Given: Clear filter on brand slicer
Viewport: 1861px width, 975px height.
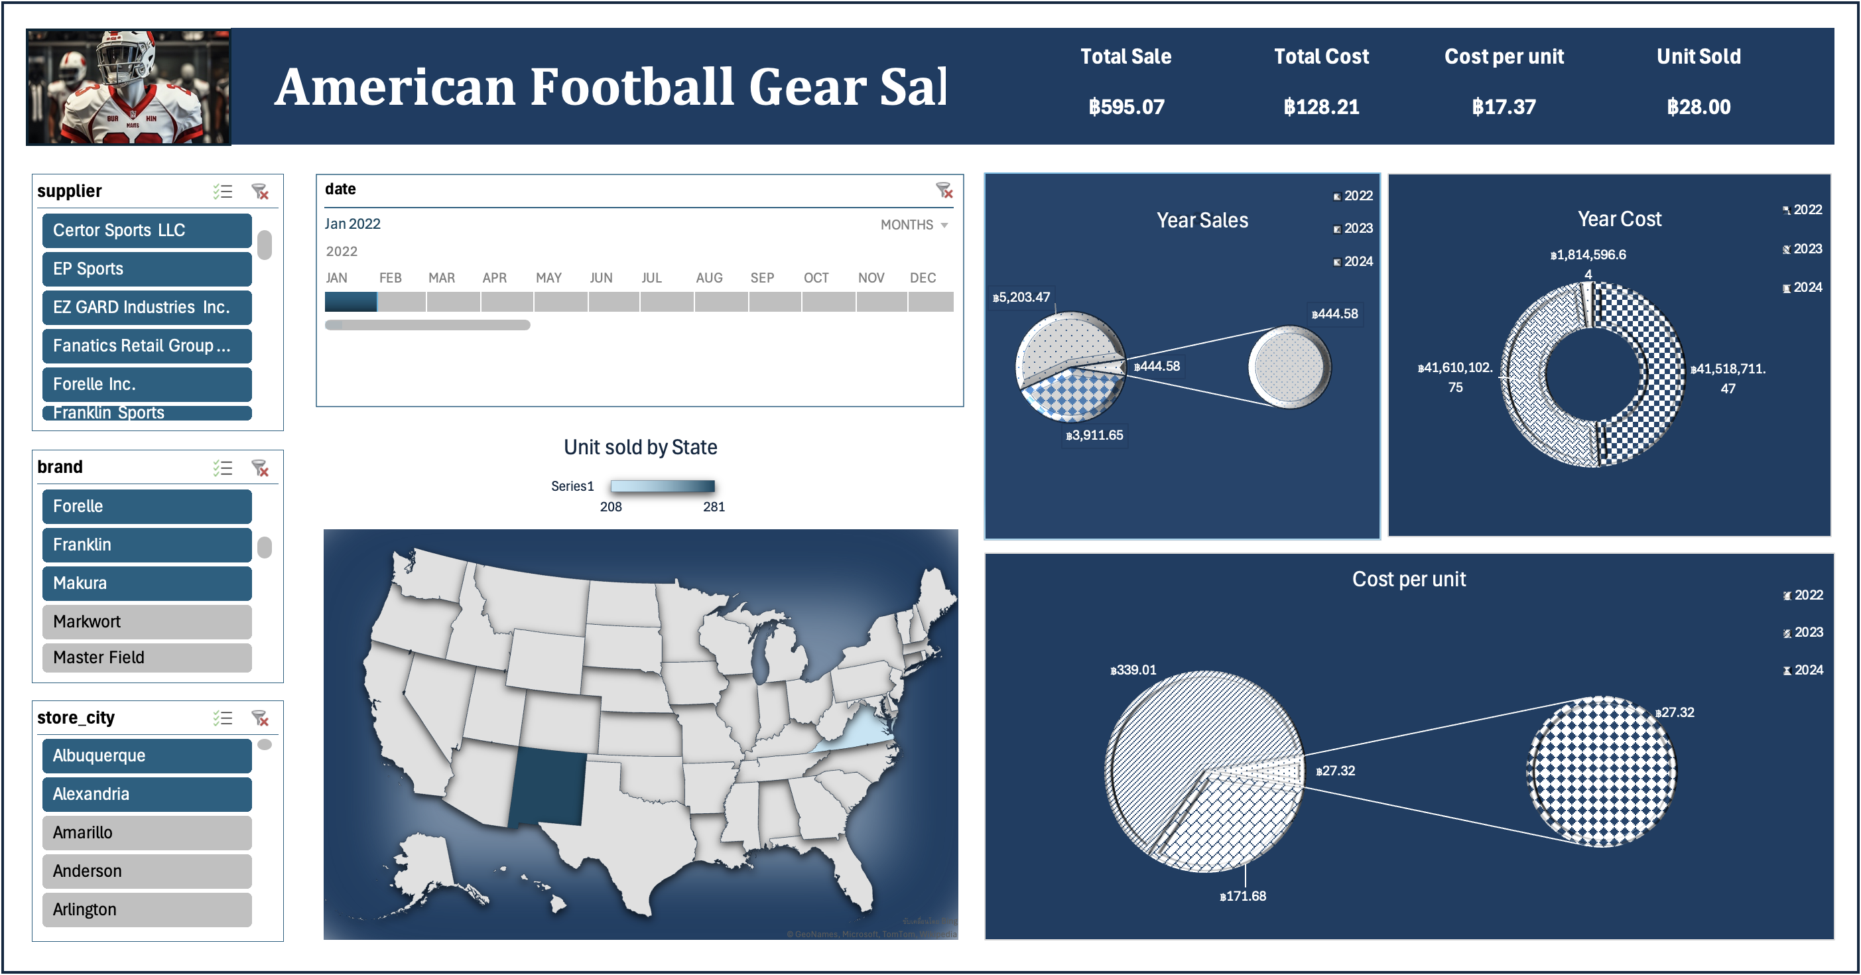Looking at the screenshot, I should (x=259, y=468).
